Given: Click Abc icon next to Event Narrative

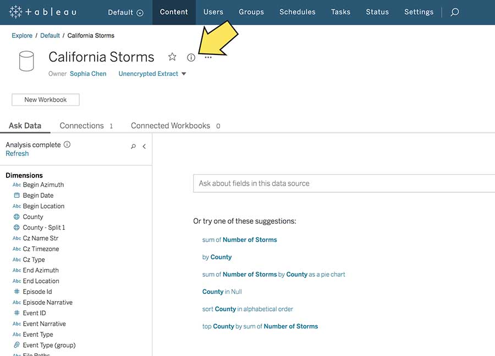Looking at the screenshot, I should point(16,324).
